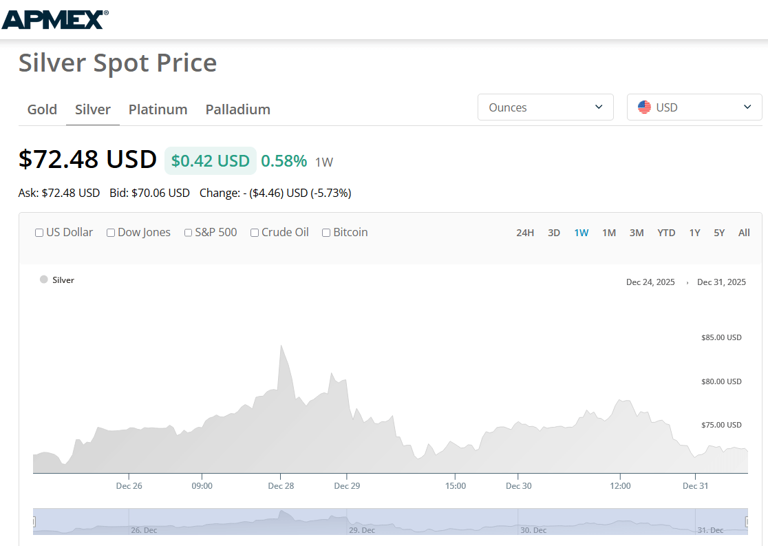The width and height of the screenshot is (768, 546).
Task: Switch to the Gold tab
Action: 42,109
